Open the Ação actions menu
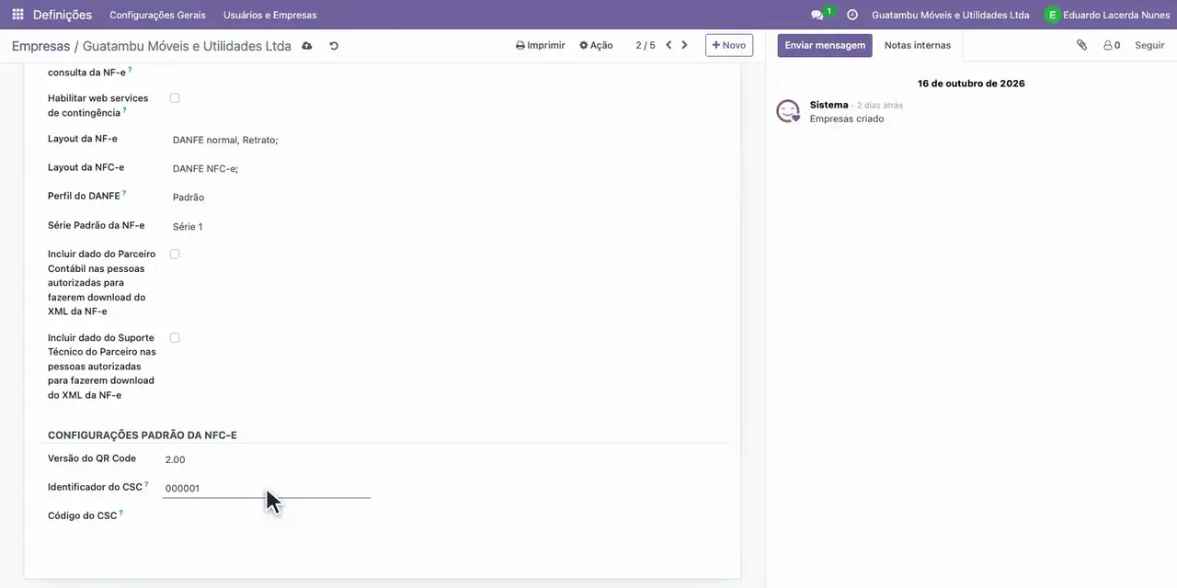The width and height of the screenshot is (1177, 588). coord(596,45)
